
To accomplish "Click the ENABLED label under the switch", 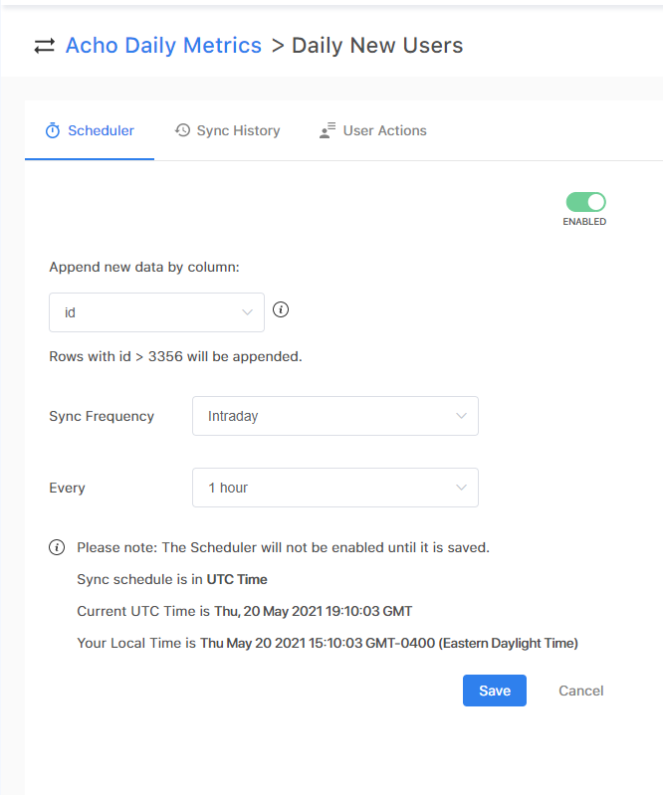I will 584,222.
